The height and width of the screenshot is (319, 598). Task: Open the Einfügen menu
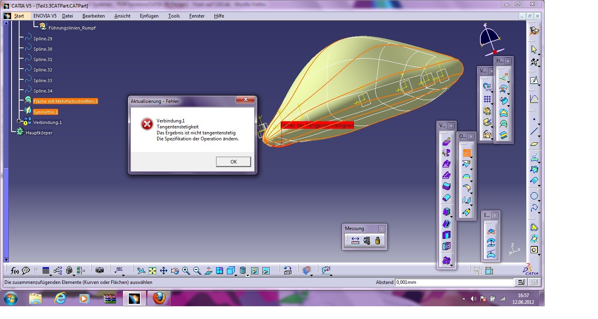pos(149,16)
